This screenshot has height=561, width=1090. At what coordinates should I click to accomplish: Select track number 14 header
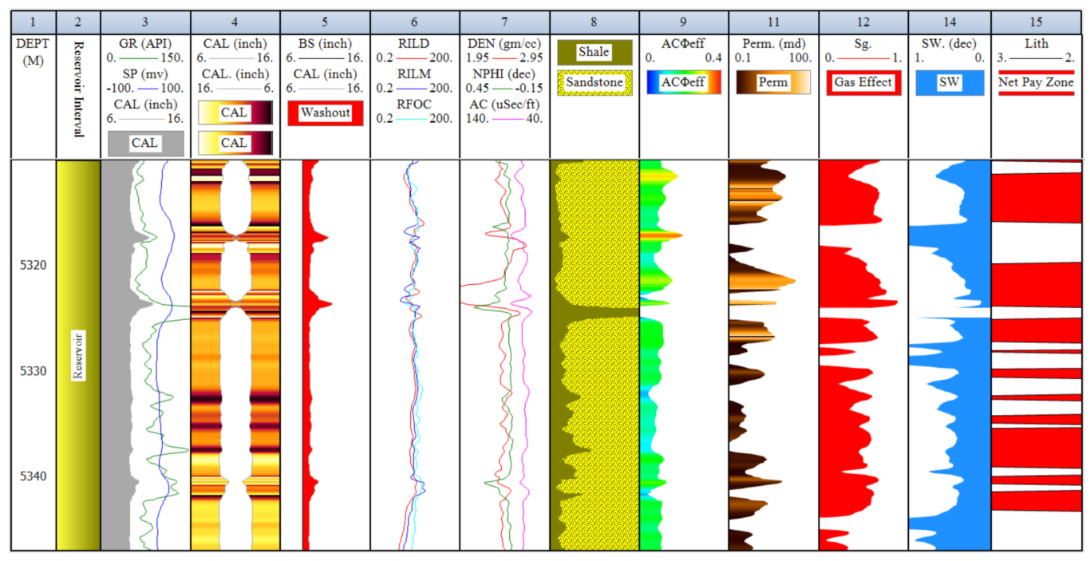950,22
